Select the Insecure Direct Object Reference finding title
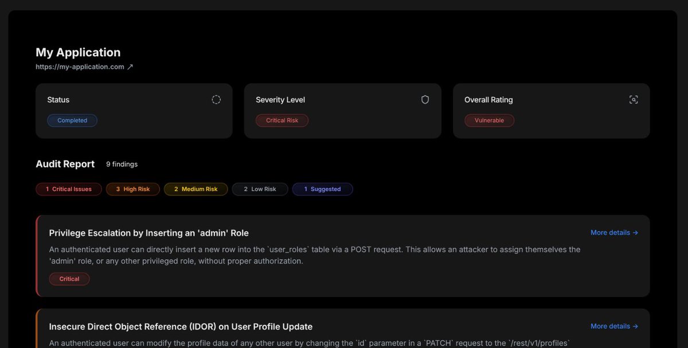Screen dimensions: 688x348 (x=181, y=327)
